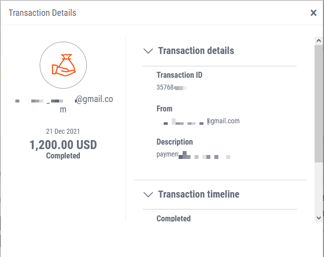Click the scrollbar down arrow
Image resolution: width=324 pixels, height=257 pixels.
[x=319, y=217]
